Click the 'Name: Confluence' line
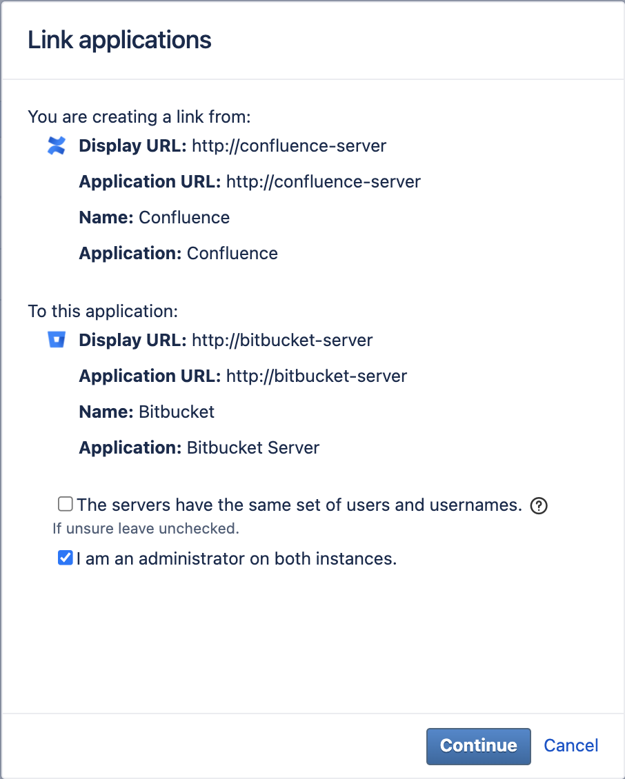625x779 pixels. (x=155, y=218)
